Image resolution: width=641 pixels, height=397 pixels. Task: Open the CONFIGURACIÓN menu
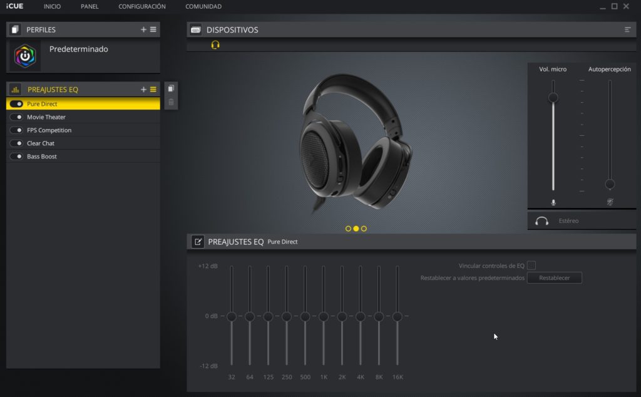[142, 6]
